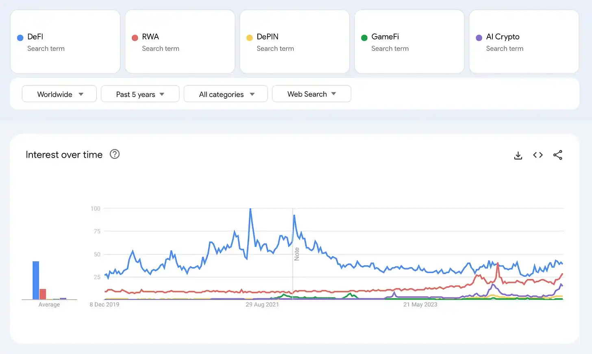Open the Worldwide region dropdown

tap(59, 94)
